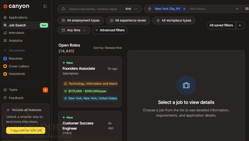
Task: Click the $175,000 - $350,000/year salary tag
Action: coord(86,91)
